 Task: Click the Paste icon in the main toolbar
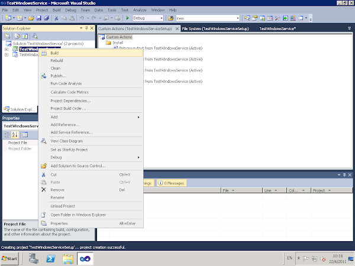(72, 18)
